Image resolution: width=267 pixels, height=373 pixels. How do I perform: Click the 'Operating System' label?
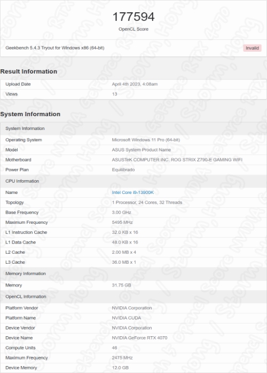pyautogui.click(x=23, y=140)
